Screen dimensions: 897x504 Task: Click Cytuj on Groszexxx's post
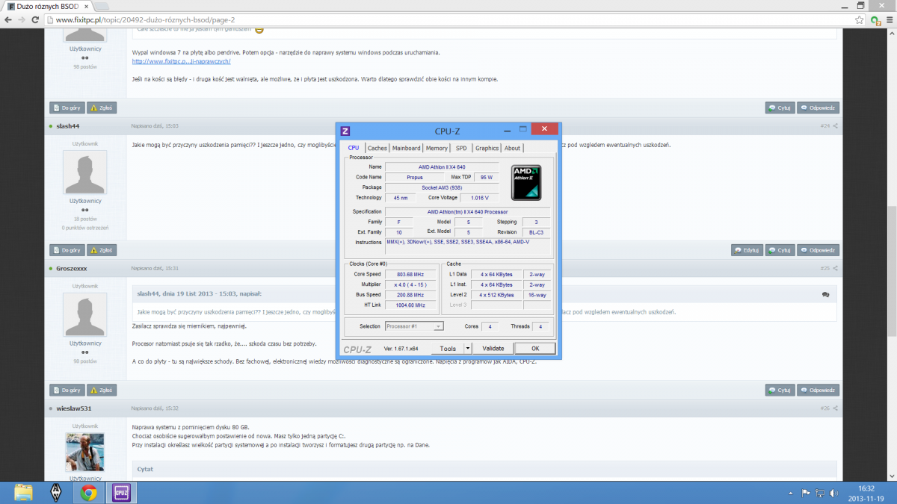click(780, 390)
